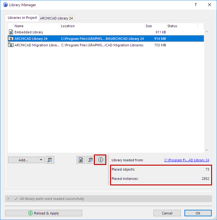
Task: Click the Status column header
Action: (x=182, y=26)
